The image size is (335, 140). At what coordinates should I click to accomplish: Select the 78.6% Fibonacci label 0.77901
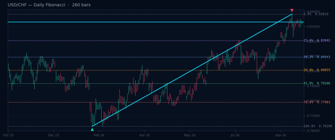click(x=317, y=102)
